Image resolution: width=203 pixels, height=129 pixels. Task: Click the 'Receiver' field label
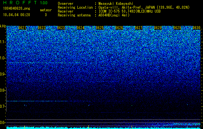pyautogui.click(x=66, y=11)
